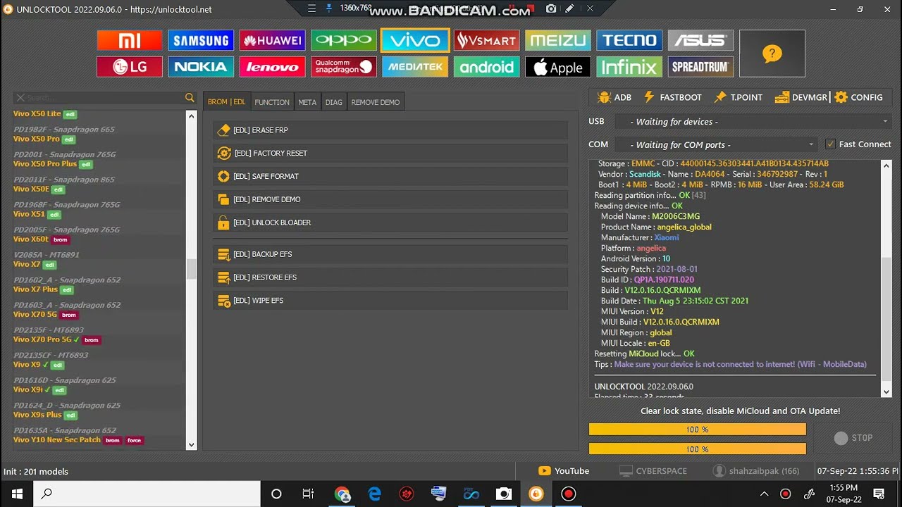Choose the MediaTek brand tile
The width and height of the screenshot is (902, 507).
point(415,67)
